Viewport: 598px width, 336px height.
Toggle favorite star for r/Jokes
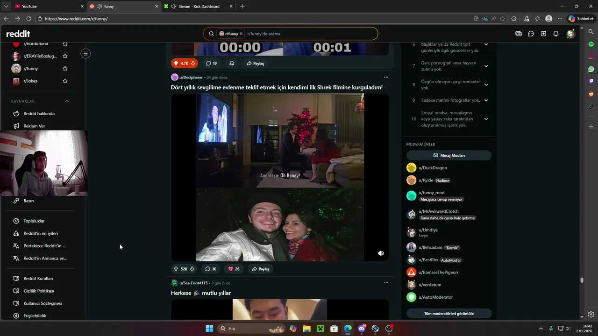coord(65,81)
